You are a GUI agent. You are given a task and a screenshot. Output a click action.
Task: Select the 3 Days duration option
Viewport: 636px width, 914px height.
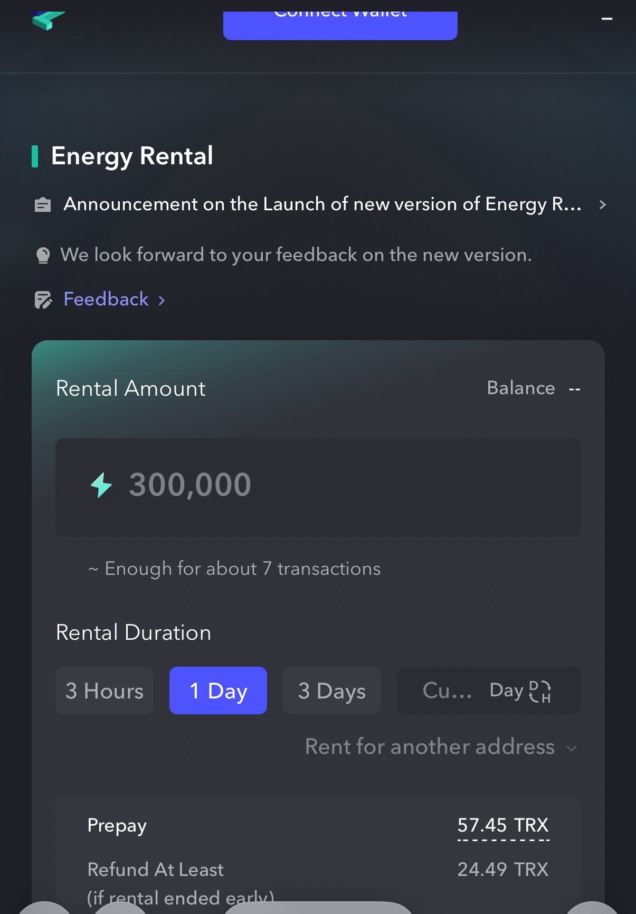pyautogui.click(x=331, y=691)
